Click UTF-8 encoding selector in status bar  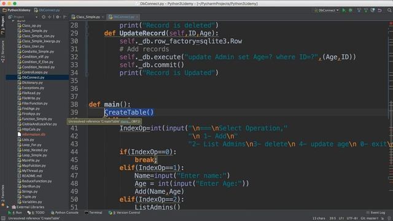(352, 219)
